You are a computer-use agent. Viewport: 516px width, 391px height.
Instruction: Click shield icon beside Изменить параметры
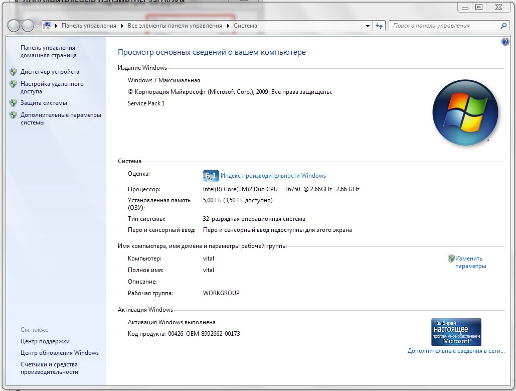[x=451, y=258]
